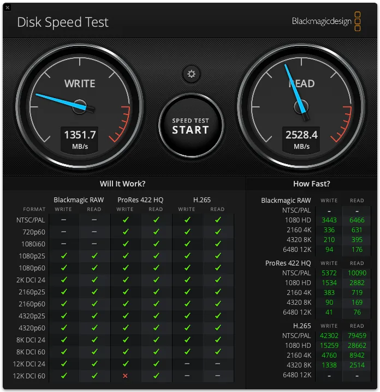Image resolution: width=380 pixels, height=392 pixels.
Task: Click the 2K DCI 24 ProRes write checkmark
Action: pyautogui.click(x=126, y=280)
